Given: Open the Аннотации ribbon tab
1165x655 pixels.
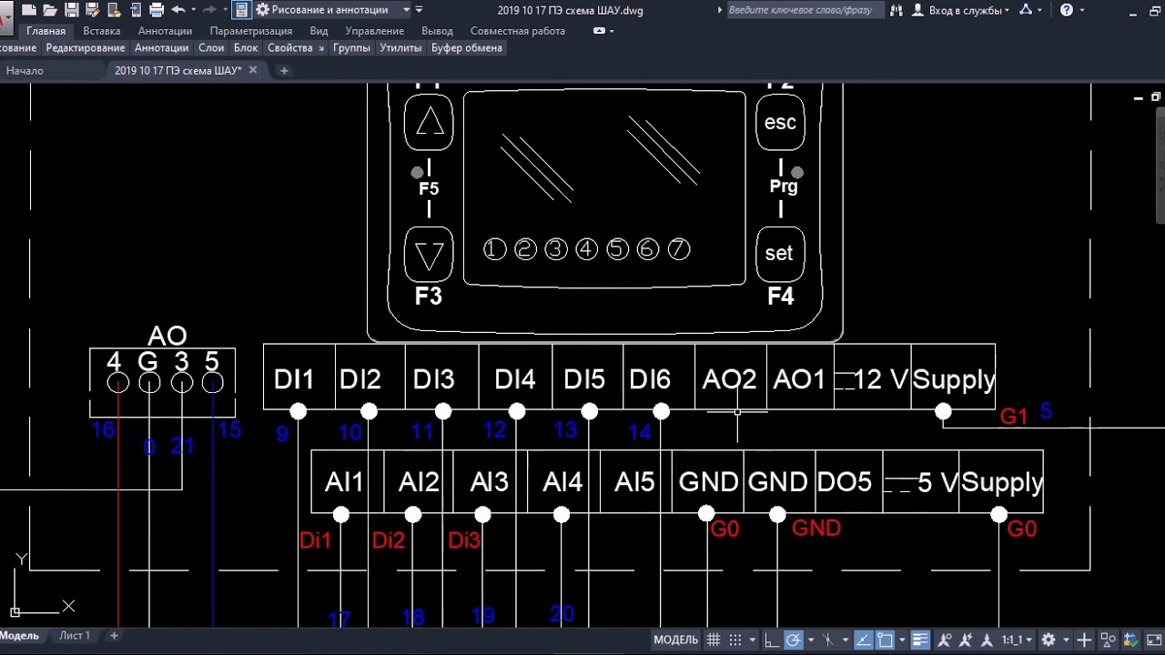Looking at the screenshot, I should [x=165, y=31].
